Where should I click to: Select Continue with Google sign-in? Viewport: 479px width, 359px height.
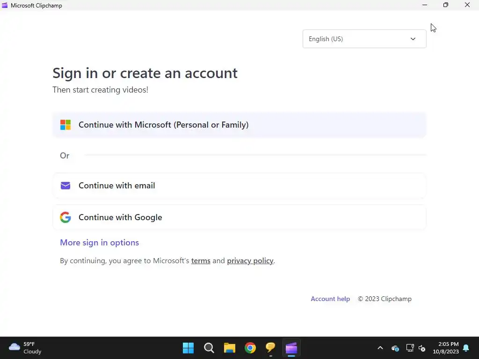pyautogui.click(x=239, y=217)
